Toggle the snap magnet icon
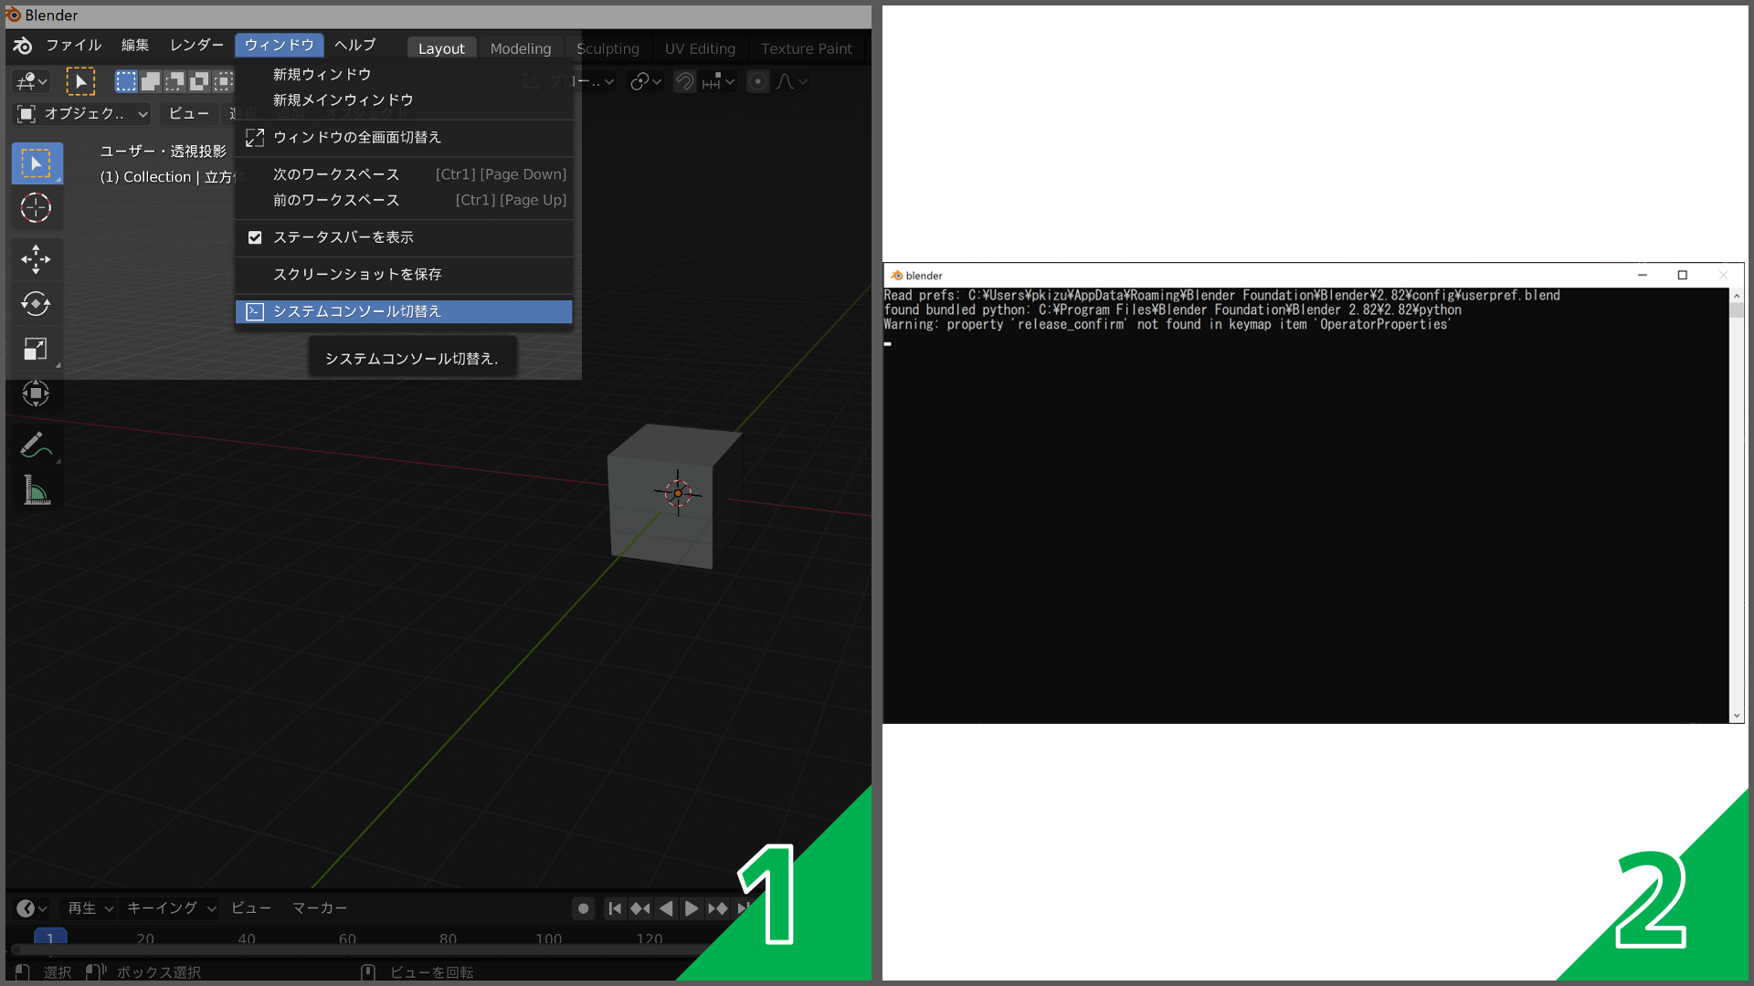 [684, 81]
